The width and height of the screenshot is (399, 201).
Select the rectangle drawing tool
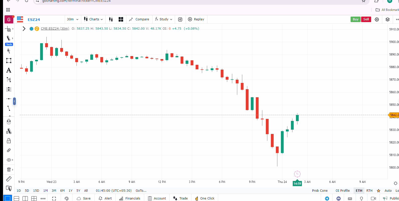pos(9,61)
